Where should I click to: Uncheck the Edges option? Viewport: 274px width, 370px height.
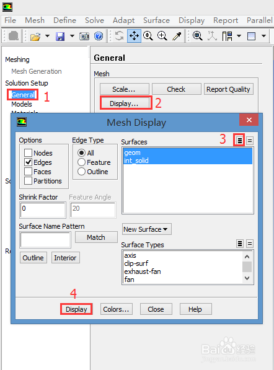28,162
